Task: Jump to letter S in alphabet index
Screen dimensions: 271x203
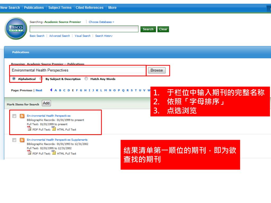Action: pos(132,90)
